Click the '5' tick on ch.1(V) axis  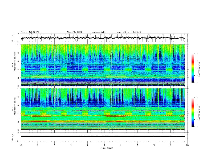tap(18, 34)
